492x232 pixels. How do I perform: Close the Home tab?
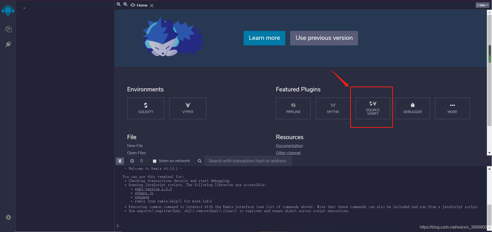tap(152, 5)
